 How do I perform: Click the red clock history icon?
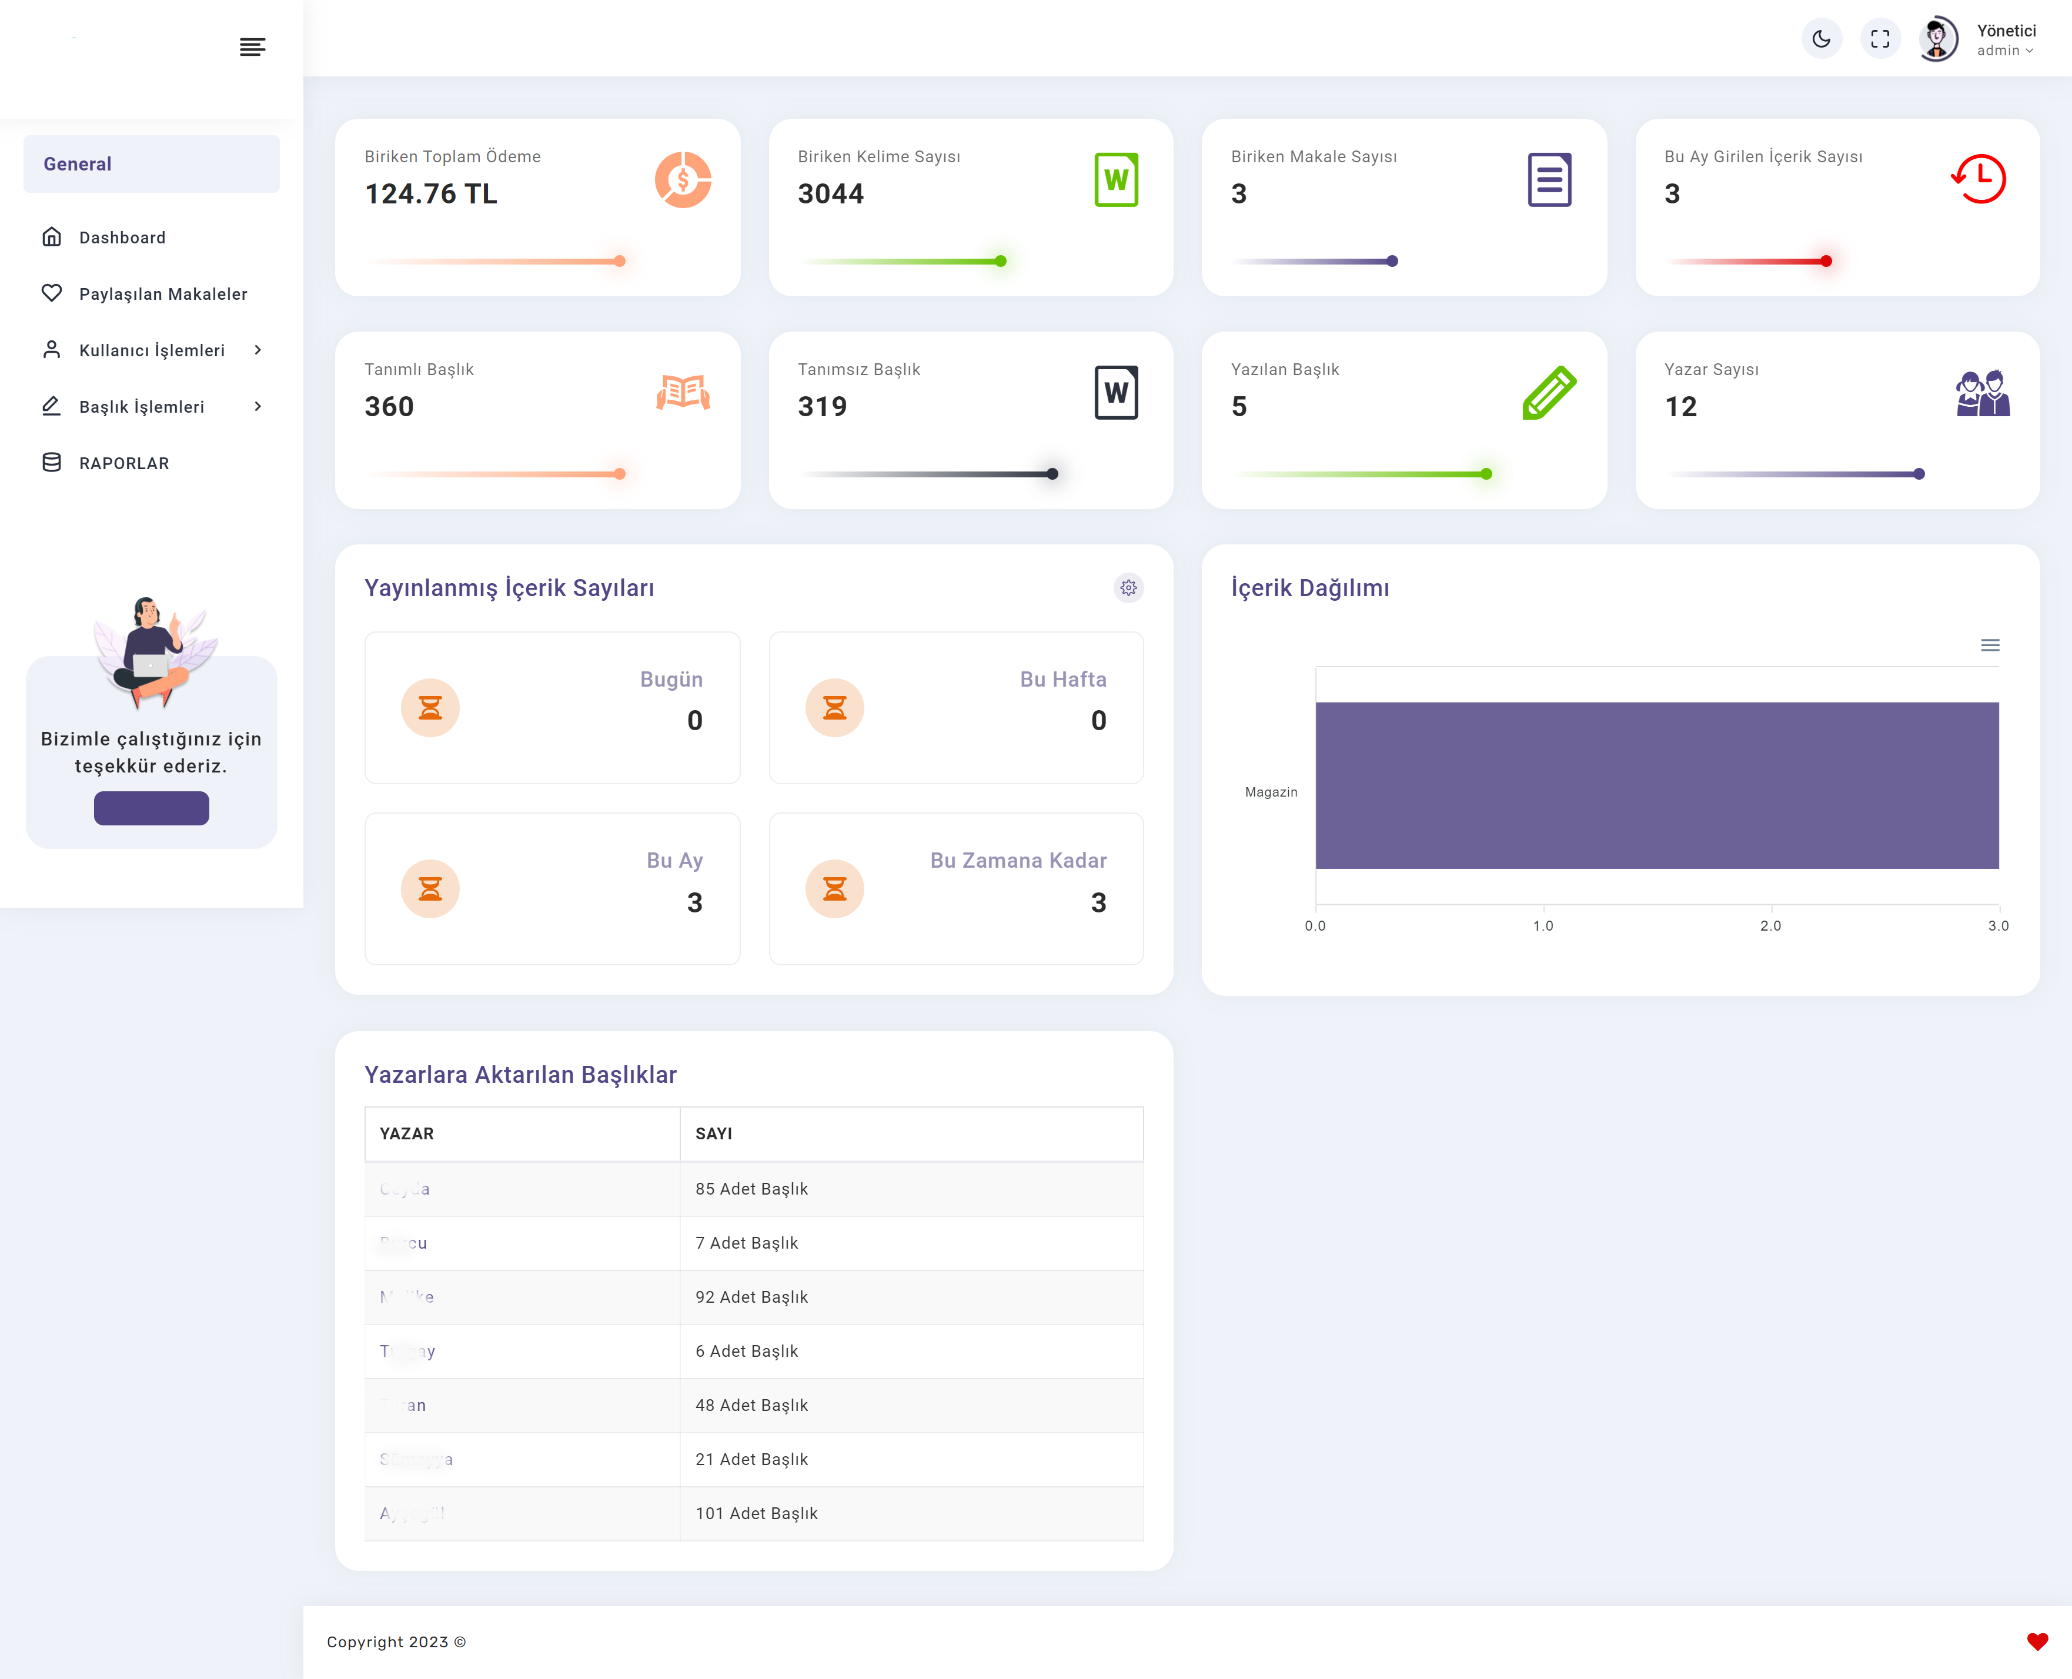coord(1979,179)
